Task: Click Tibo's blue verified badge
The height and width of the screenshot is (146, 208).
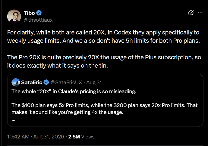Action: point(39,13)
